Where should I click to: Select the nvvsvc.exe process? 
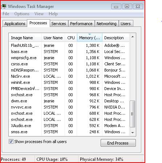click(69, 107)
